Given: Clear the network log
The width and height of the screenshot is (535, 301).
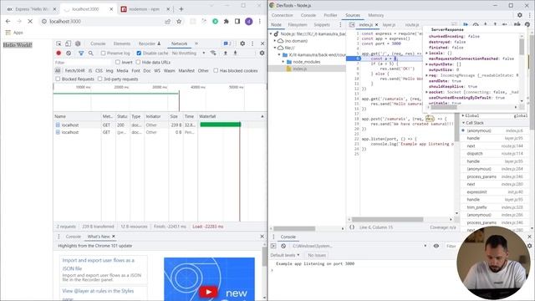Looking at the screenshot, I should [69, 54].
